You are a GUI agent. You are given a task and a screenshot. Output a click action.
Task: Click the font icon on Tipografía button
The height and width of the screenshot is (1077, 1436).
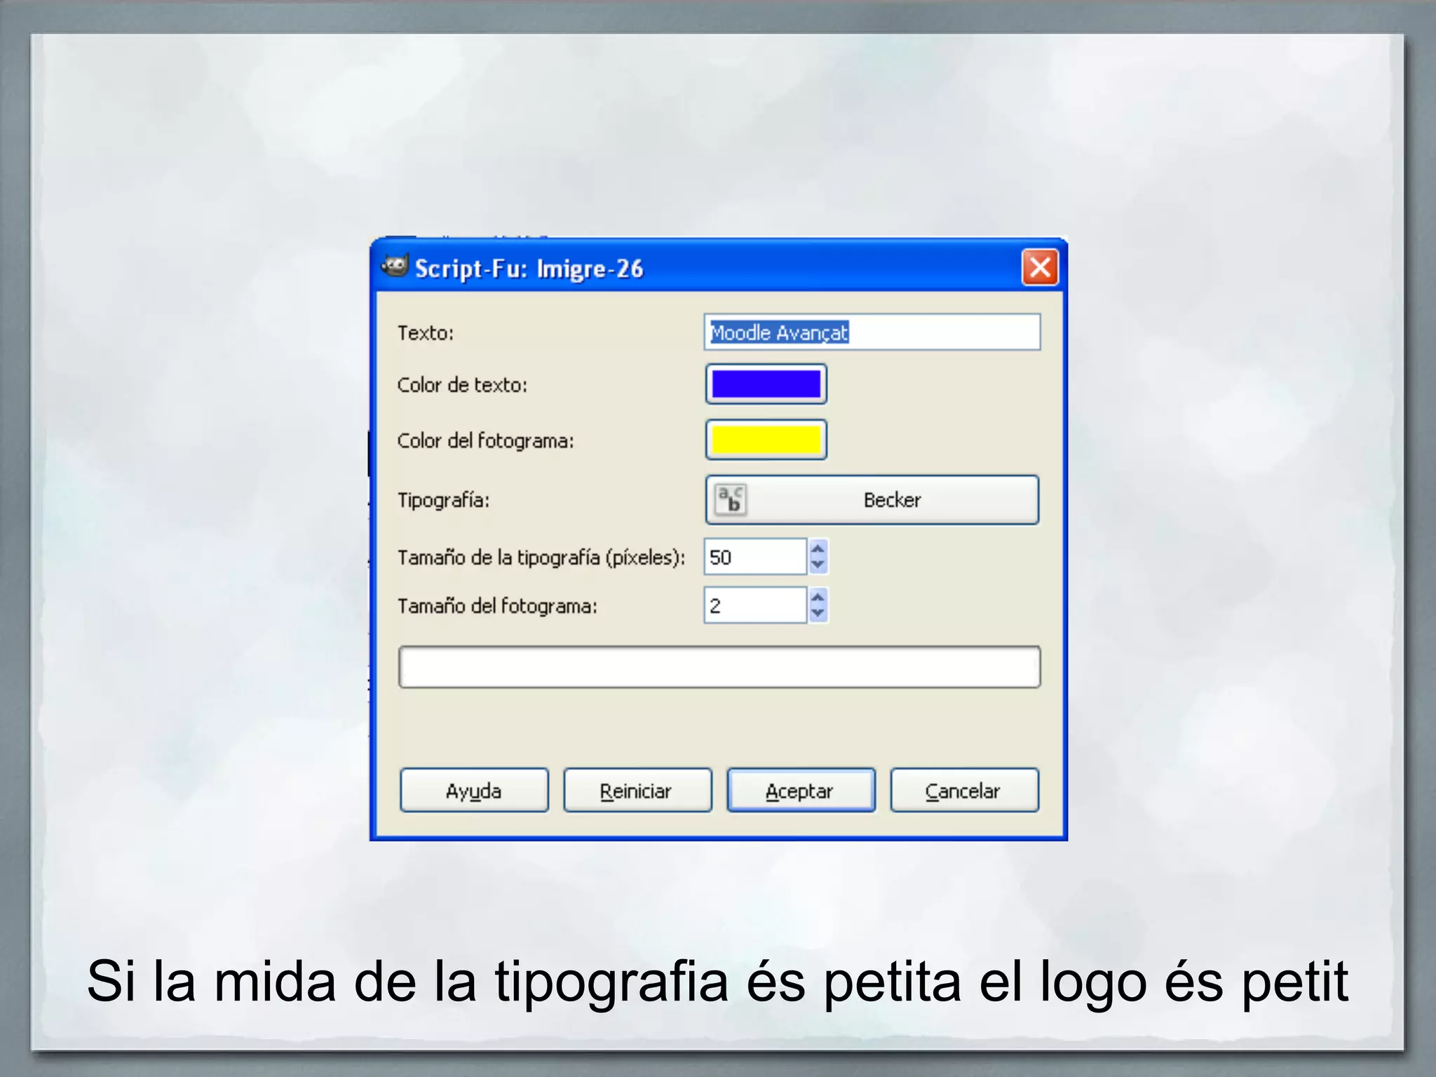point(731,500)
